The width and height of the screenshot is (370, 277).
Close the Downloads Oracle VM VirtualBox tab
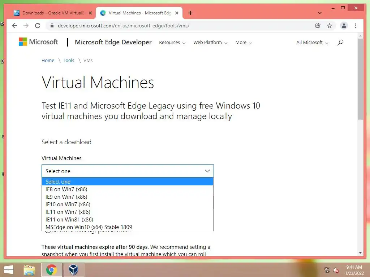tap(90, 13)
